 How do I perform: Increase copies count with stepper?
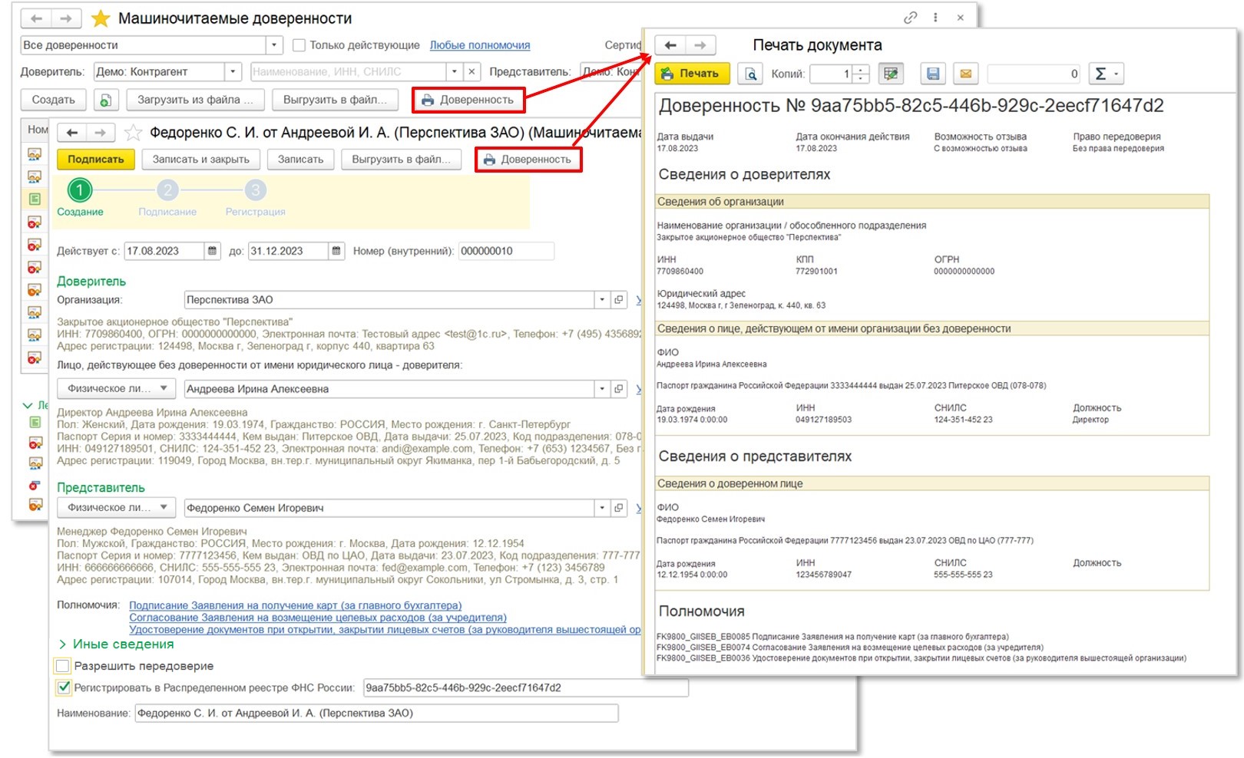coord(862,70)
